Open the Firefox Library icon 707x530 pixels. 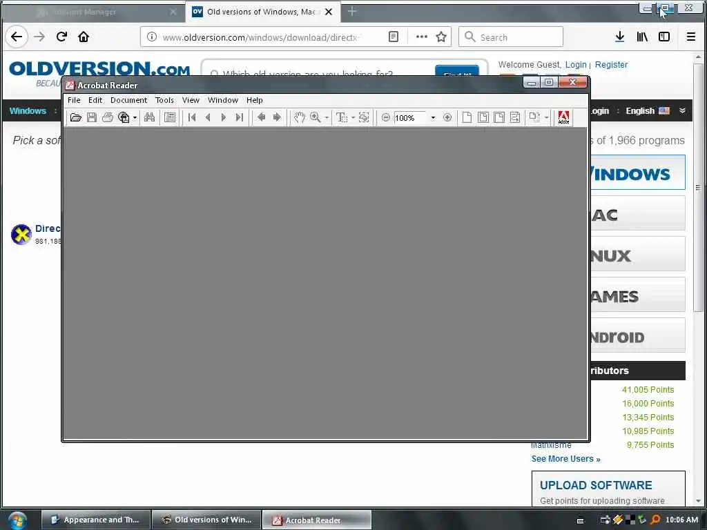642,37
